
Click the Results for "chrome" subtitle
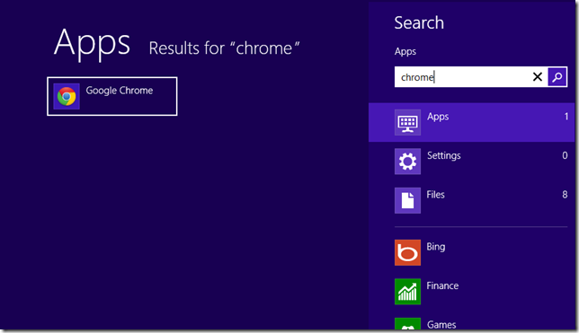(224, 48)
